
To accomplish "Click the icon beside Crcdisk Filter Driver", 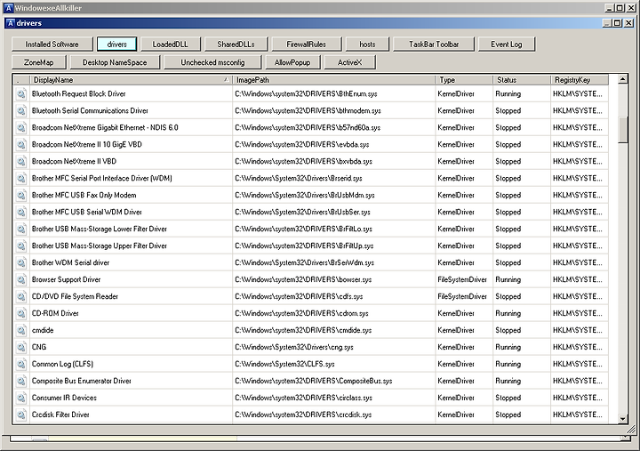I will click(20, 415).
